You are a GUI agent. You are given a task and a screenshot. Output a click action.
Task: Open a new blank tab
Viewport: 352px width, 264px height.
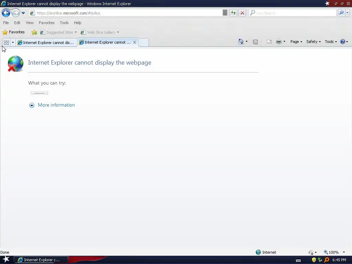(144, 42)
